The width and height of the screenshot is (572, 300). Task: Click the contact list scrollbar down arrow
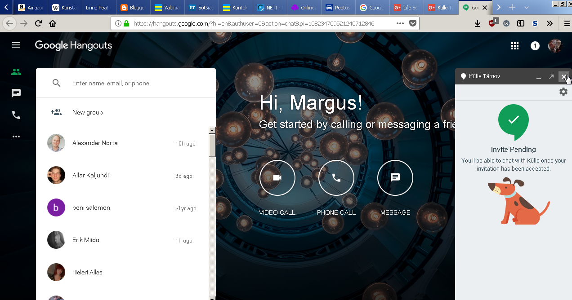coord(212,297)
